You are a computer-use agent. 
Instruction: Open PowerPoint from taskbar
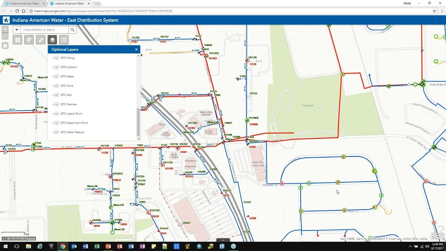(108, 246)
